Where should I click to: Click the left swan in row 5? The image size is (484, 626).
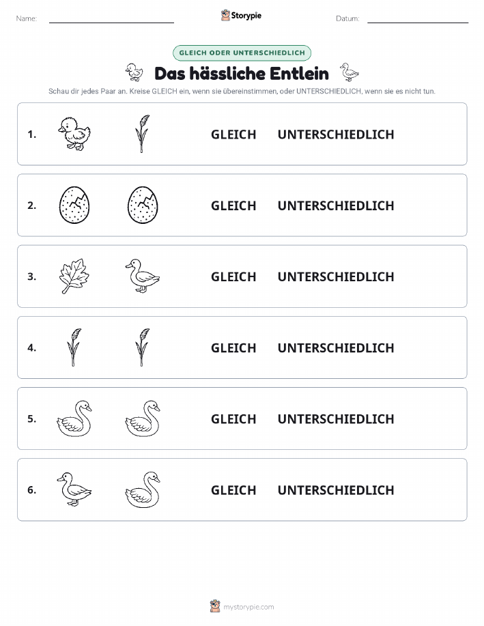74,418
